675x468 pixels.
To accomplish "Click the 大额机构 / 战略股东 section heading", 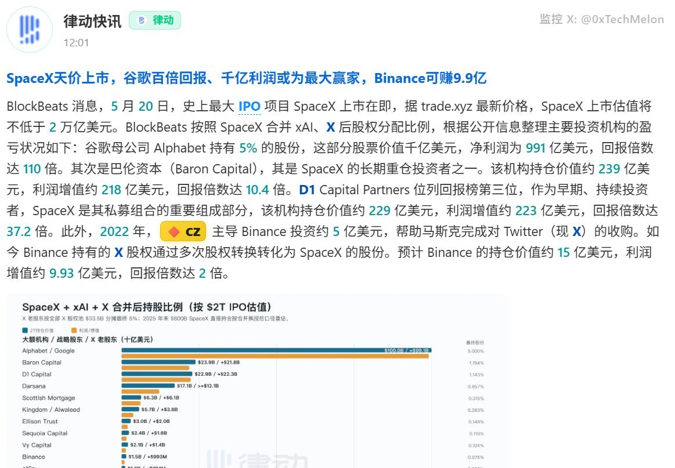I will [88, 339].
